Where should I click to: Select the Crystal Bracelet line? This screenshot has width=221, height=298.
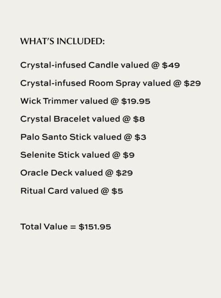point(83,119)
